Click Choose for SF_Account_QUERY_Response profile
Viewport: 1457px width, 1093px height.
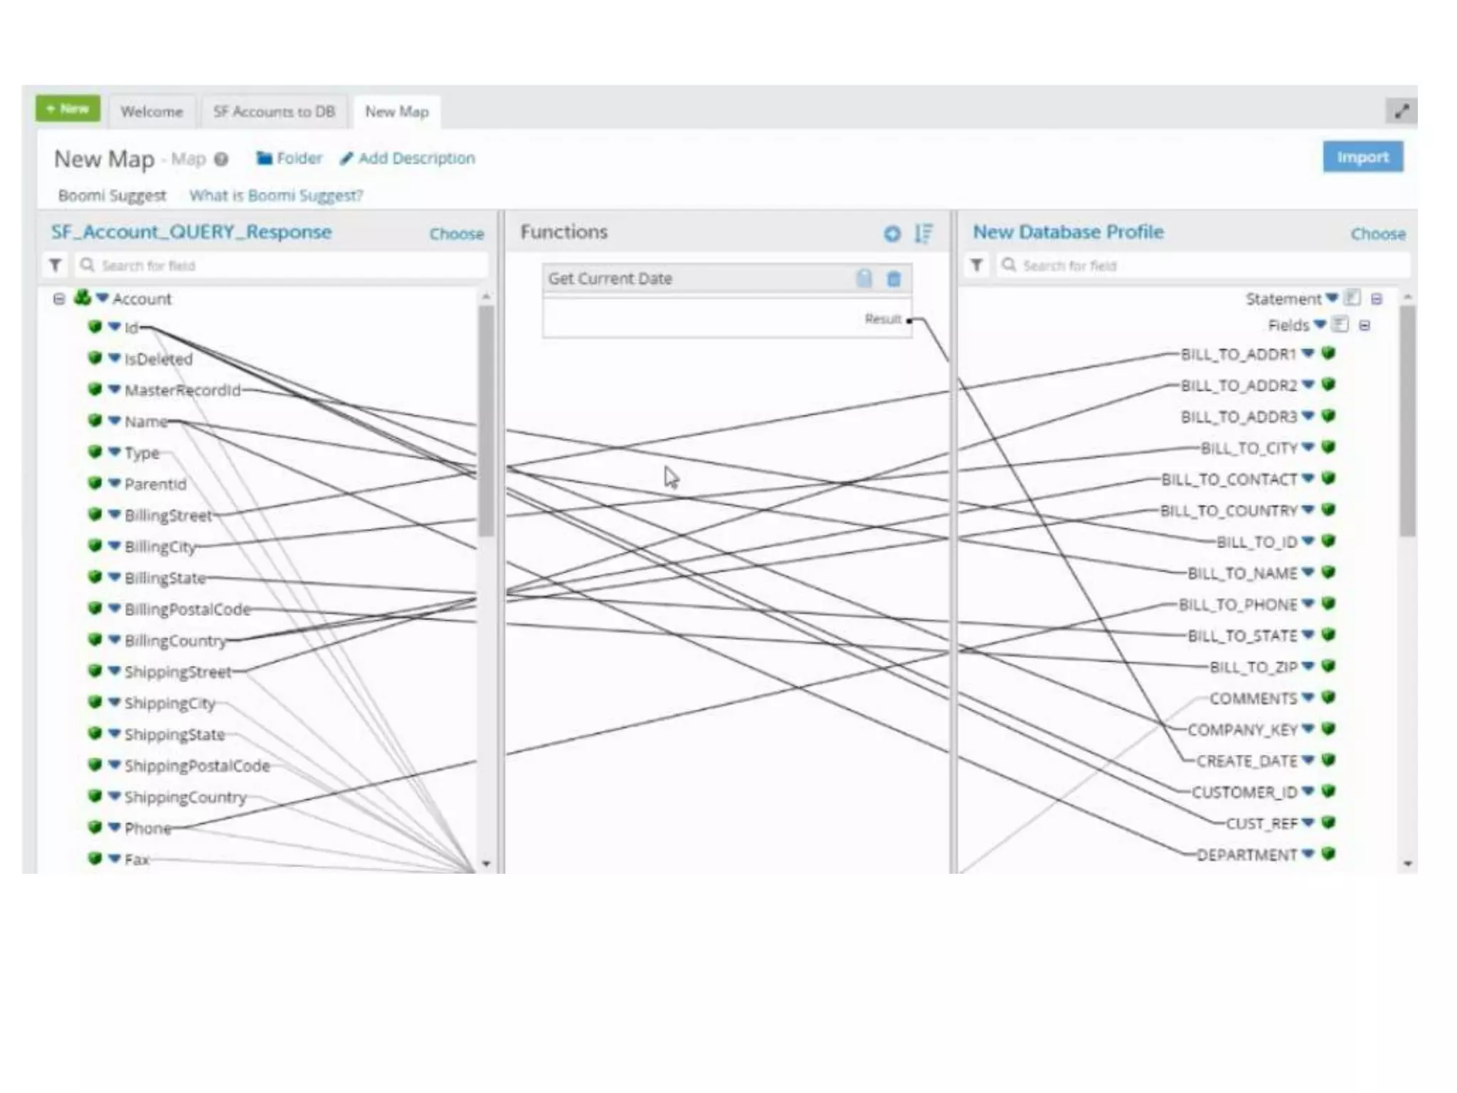click(456, 233)
